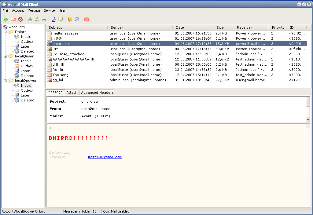This screenshot has width=313, height=215.
Task: Click the Accounts house icon in tree
Action: [6, 27]
